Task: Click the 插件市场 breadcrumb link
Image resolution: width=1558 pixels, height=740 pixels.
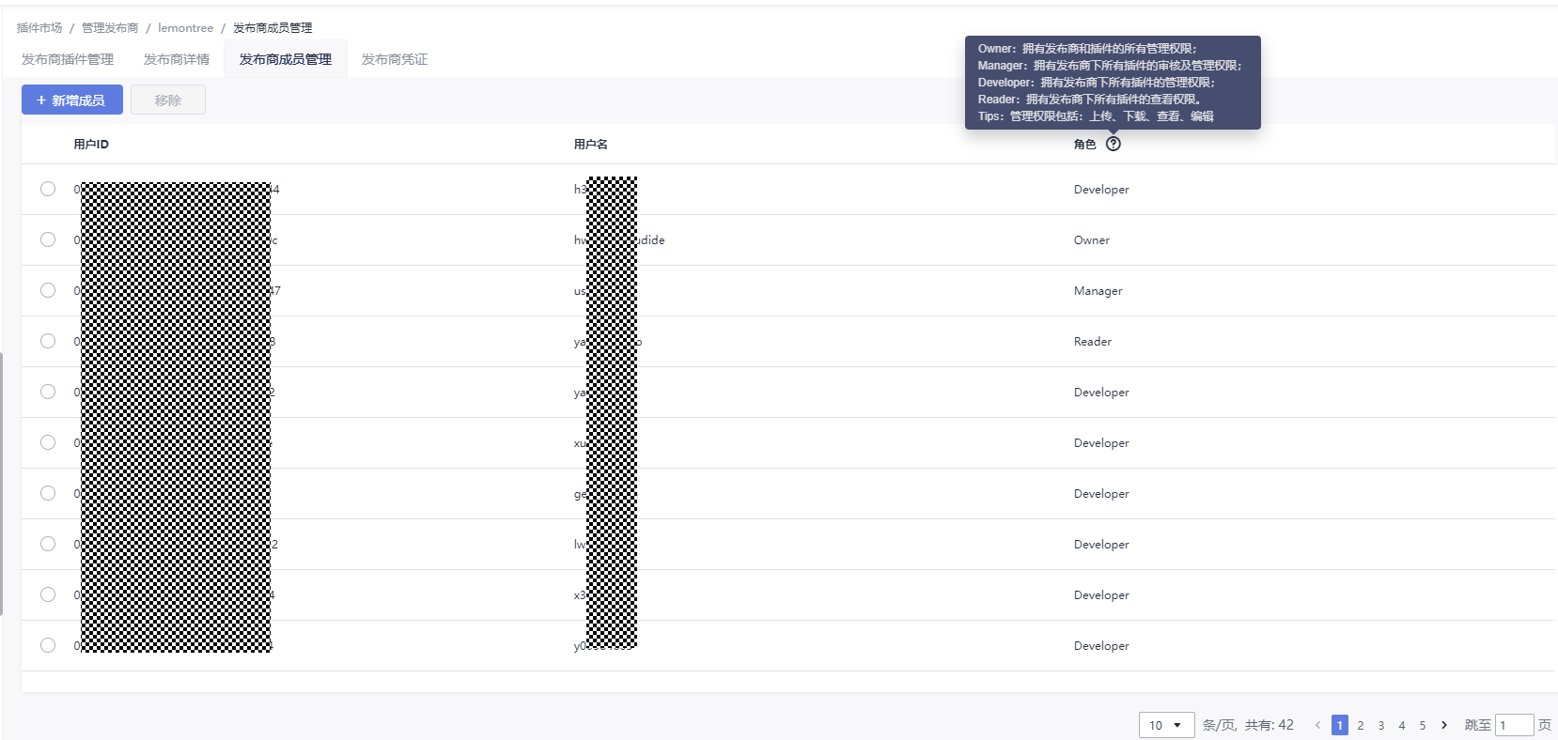Action: pyautogui.click(x=39, y=28)
